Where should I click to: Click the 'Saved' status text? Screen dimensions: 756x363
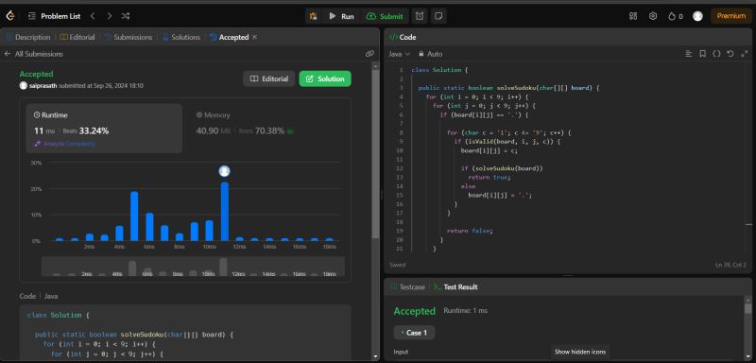(398, 265)
